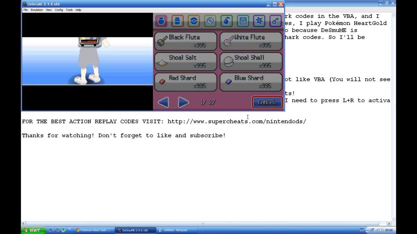Open the Poké Balls pocket icon
The width and height of the screenshot is (417, 234).
point(194,21)
